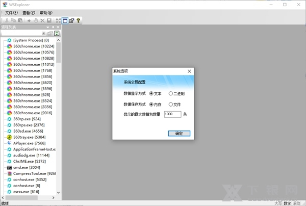Click the copy toolbar icon
Screen dimensions: 306x206
click(13, 20)
